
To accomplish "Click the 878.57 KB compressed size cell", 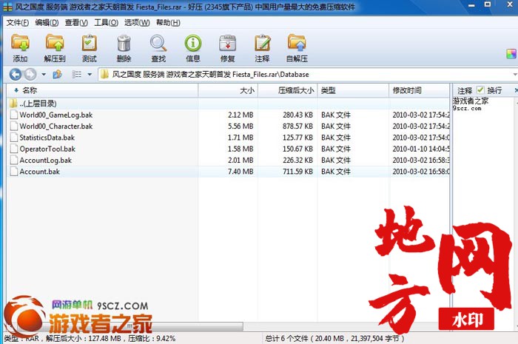I will 297,126.
